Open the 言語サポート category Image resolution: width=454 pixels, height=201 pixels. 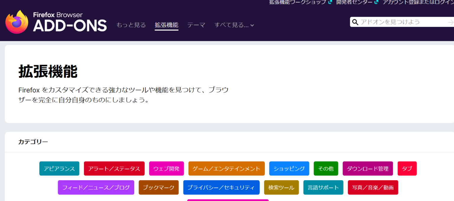323,187
